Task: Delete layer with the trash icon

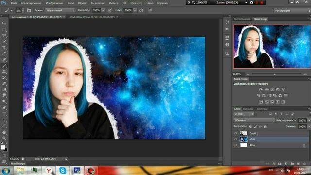Action: coord(304,164)
